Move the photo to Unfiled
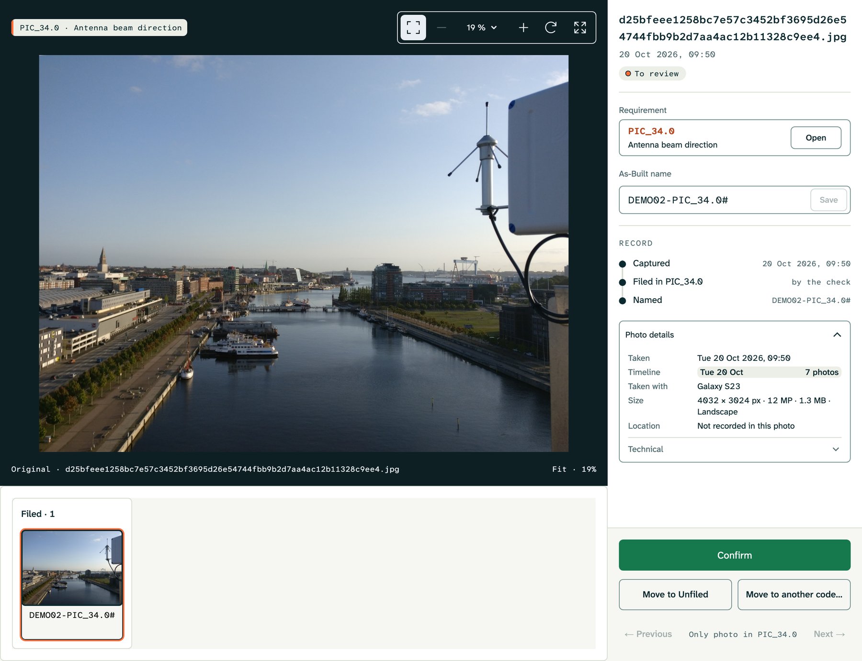 [x=675, y=594]
